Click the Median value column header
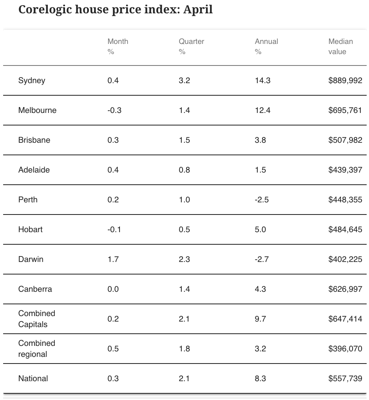 (x=340, y=46)
